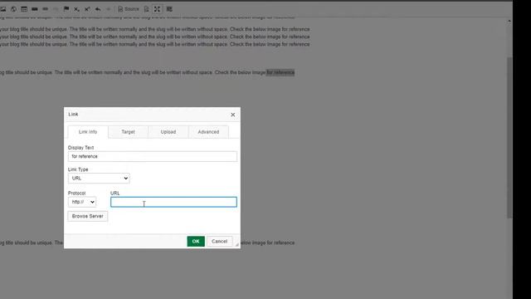Viewport: 531px width, 299px height.
Task: Click the page icon next to Source
Action: point(146,9)
